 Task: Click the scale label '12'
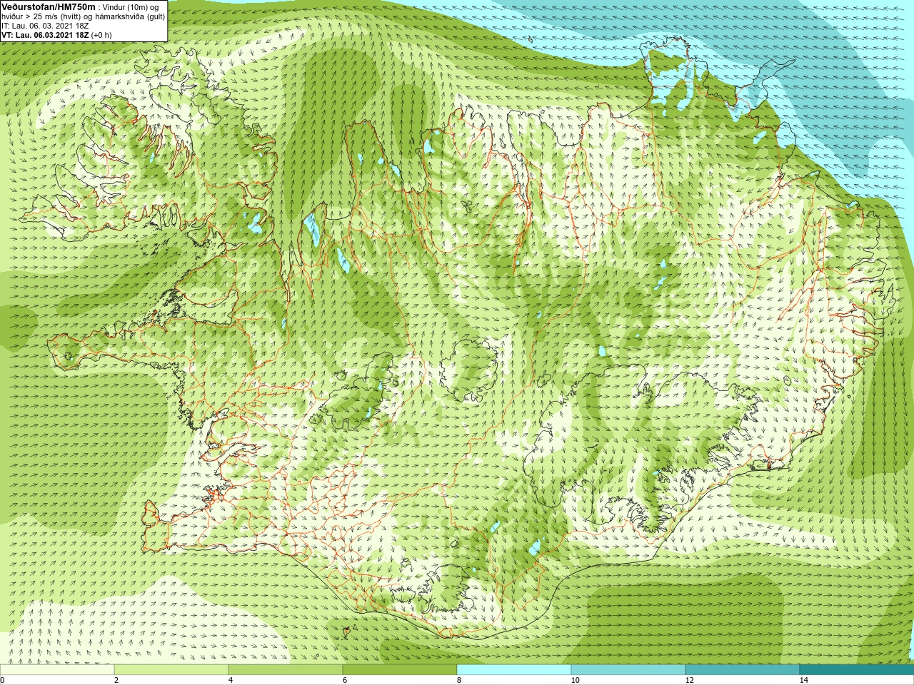point(689,680)
